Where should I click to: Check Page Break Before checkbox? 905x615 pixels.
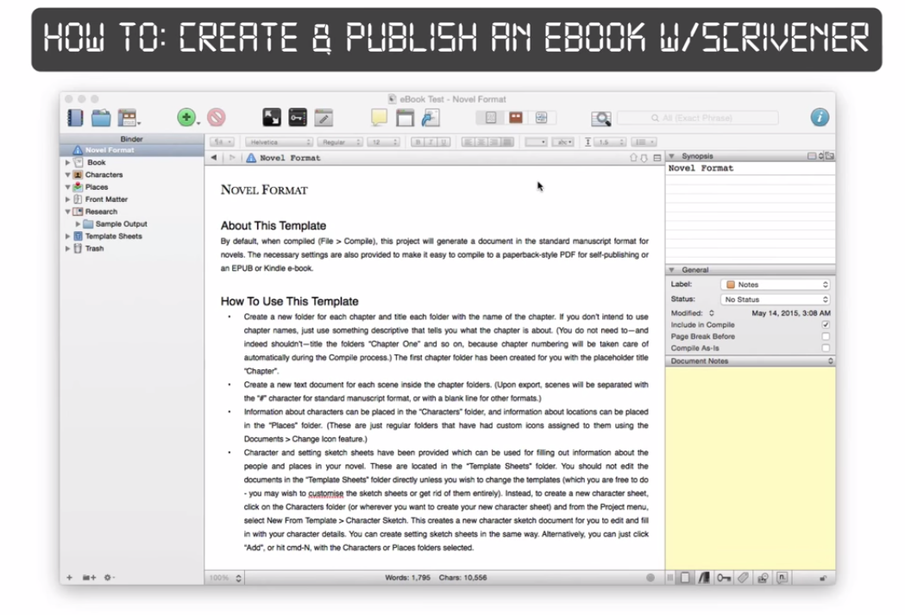click(x=826, y=336)
